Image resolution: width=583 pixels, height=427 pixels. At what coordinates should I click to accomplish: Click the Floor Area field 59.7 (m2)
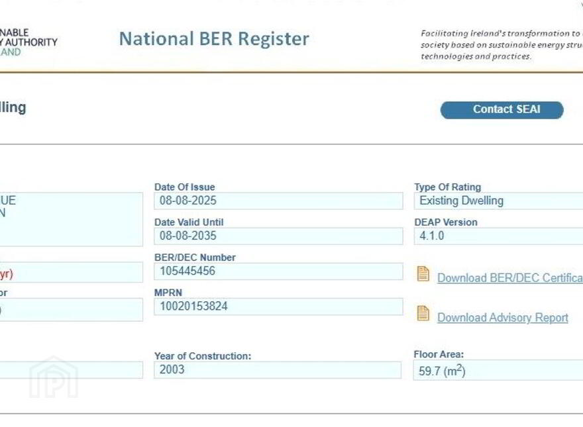498,370
